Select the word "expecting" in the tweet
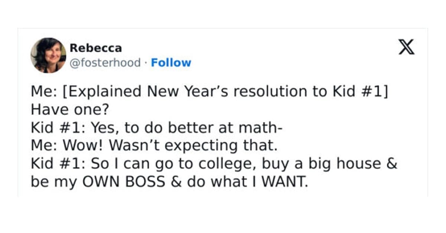Image resolution: width=446 pixels, height=233 pixels. coord(196,146)
